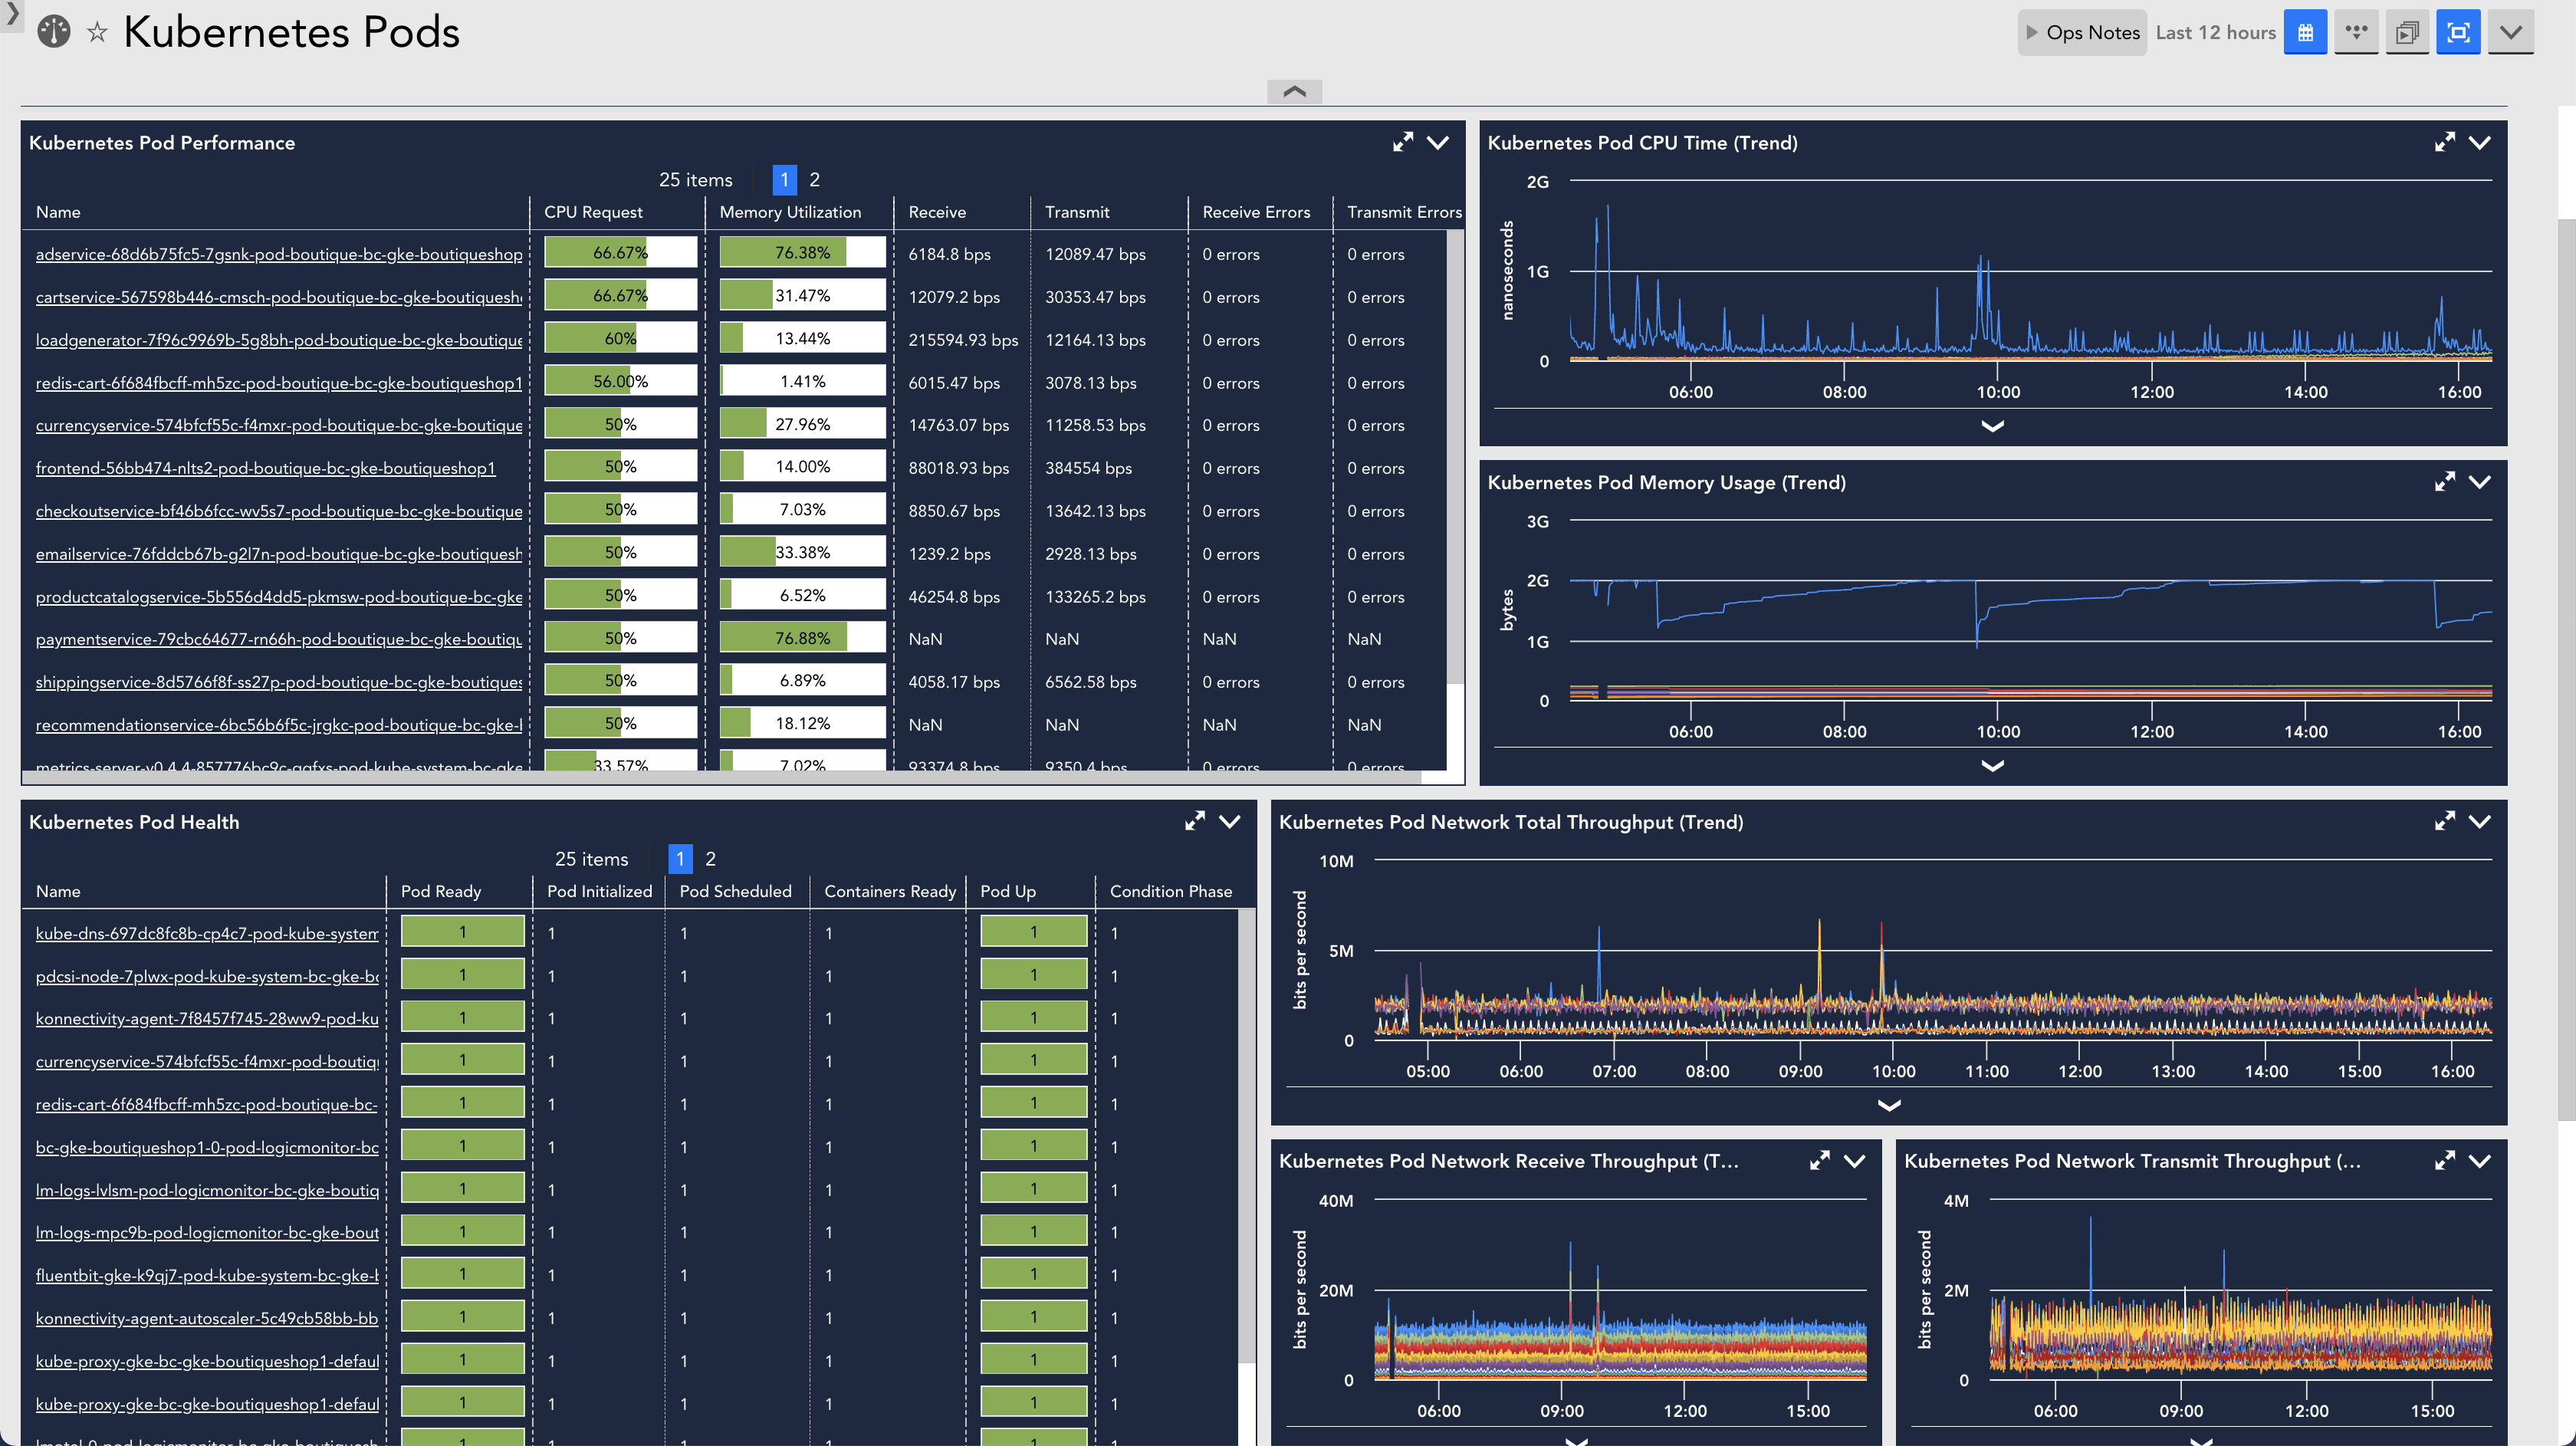The width and height of the screenshot is (2576, 1446).
Task: Click the Last 12 hours time range text
Action: point(2215,32)
